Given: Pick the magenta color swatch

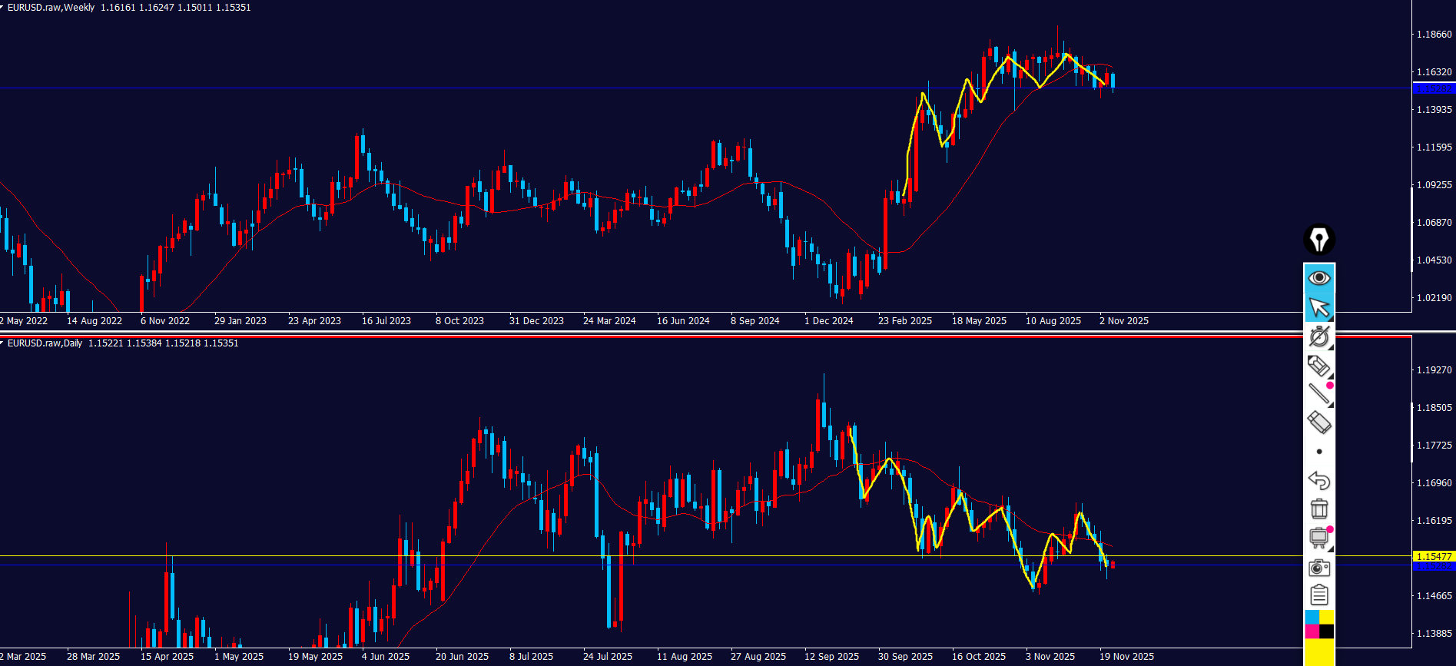Looking at the screenshot, I should [x=1312, y=631].
